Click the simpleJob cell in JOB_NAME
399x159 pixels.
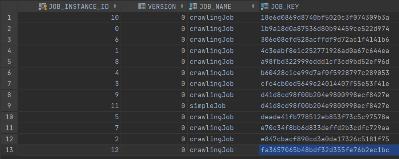223,106
